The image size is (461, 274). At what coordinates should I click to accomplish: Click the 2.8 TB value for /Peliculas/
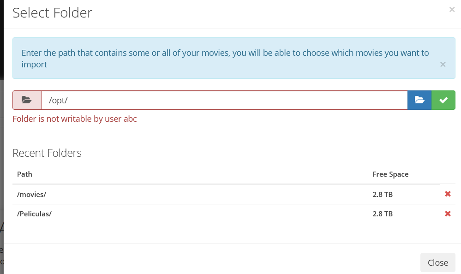383,214
